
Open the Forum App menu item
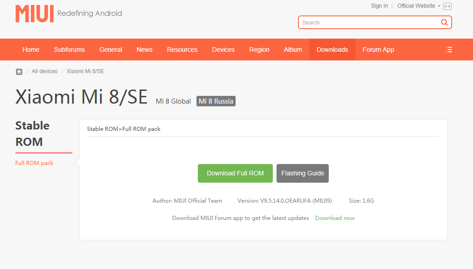pyautogui.click(x=378, y=50)
